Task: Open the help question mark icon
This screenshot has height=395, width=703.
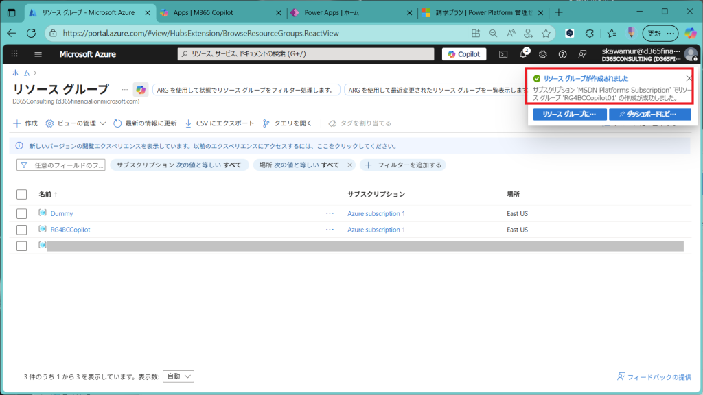Action: click(563, 54)
